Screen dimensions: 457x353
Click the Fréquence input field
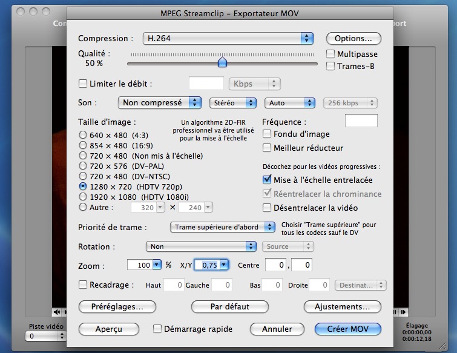(x=361, y=120)
